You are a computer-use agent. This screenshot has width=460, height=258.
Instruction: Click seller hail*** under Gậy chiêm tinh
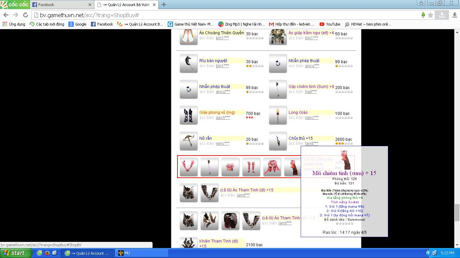[311, 92]
